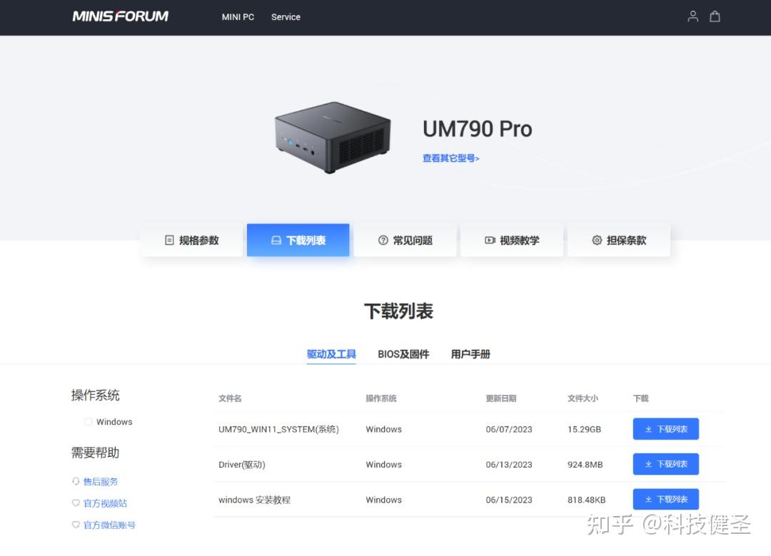Click the headset icon beside 售后服务
Image resolution: width=771 pixels, height=556 pixels.
click(76, 481)
